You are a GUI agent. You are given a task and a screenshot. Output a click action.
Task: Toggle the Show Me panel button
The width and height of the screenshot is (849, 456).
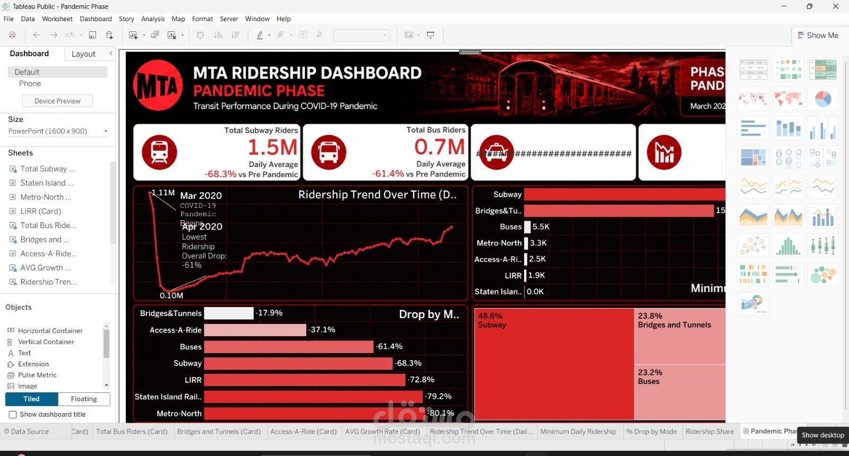(x=818, y=36)
